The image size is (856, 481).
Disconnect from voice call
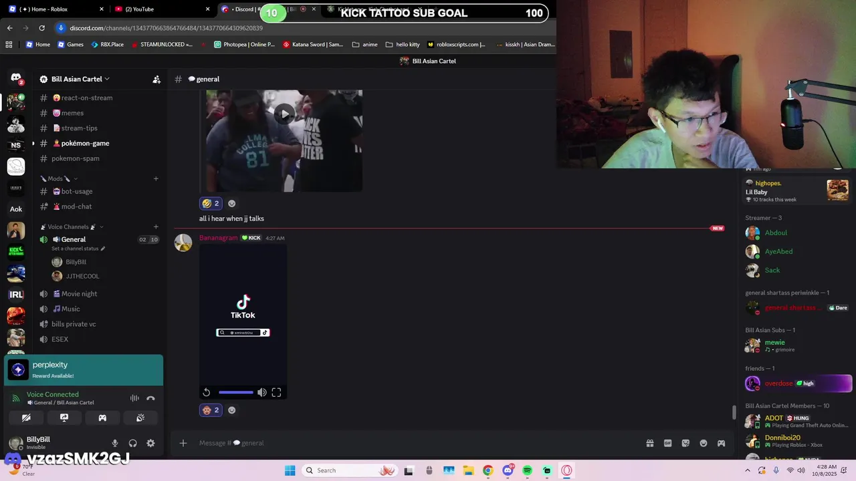click(150, 398)
